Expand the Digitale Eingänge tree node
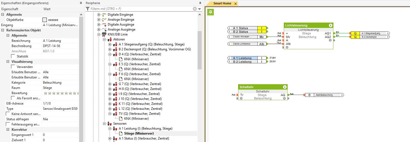The image size is (410, 142). (99, 15)
